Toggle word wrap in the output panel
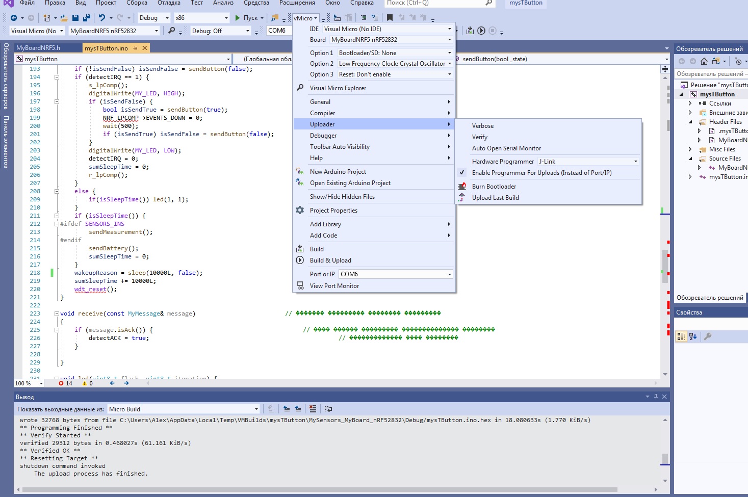The image size is (748, 497). pyautogui.click(x=328, y=409)
